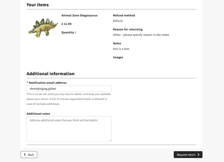
Task: Click the 'Images' label
Action: [118, 57]
